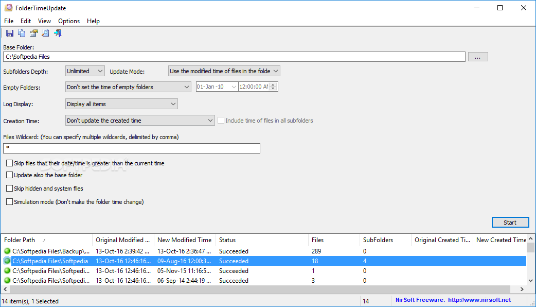
Task: Sort by Original Created Time column header
Action: pyautogui.click(x=442, y=240)
